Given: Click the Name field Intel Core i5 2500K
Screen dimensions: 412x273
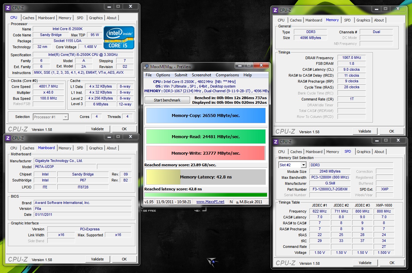Looking at the screenshot, I should click(68, 29).
